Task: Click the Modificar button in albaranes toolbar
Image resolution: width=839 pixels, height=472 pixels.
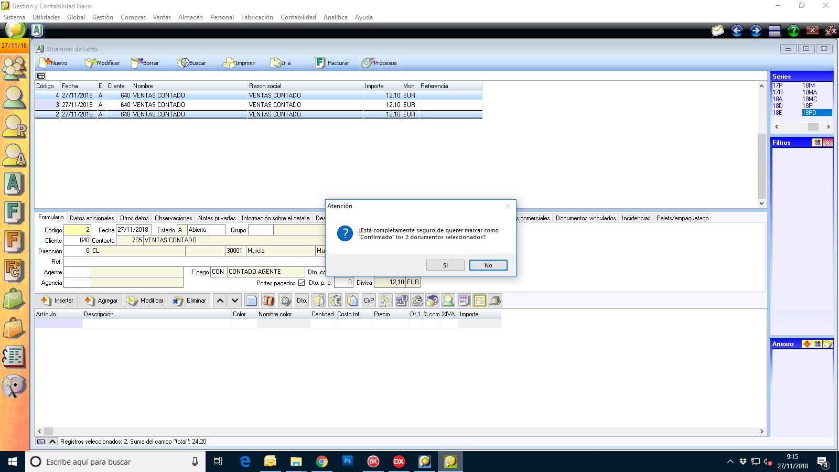Action: click(x=102, y=63)
